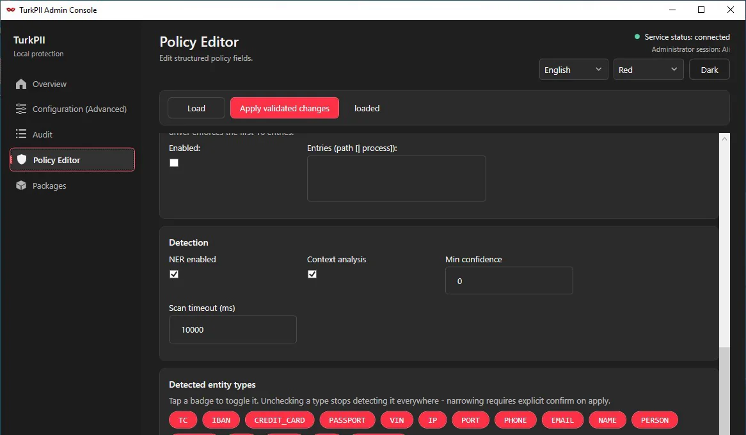Image resolution: width=746 pixels, height=435 pixels.
Task: Click the 'Local protection' sidebar caption
Action: (x=38, y=54)
